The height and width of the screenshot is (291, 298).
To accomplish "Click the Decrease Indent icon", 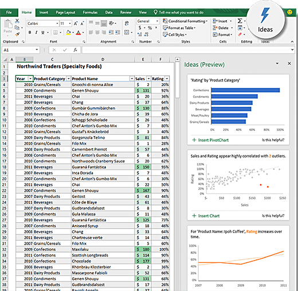I will coord(111,32).
